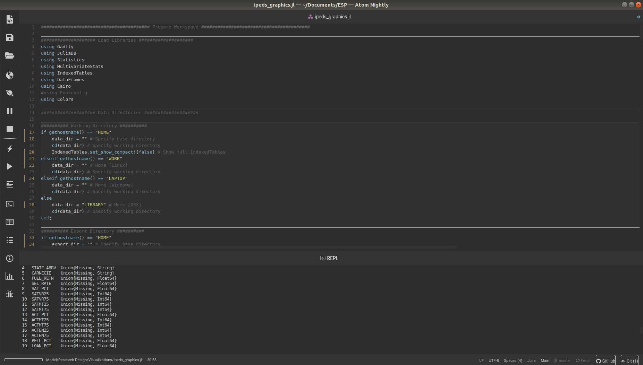
Task: Launch the debugger using the bug icon
Action: pyautogui.click(x=9, y=294)
